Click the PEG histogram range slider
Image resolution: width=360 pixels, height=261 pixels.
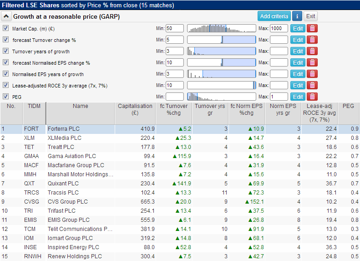point(222,97)
